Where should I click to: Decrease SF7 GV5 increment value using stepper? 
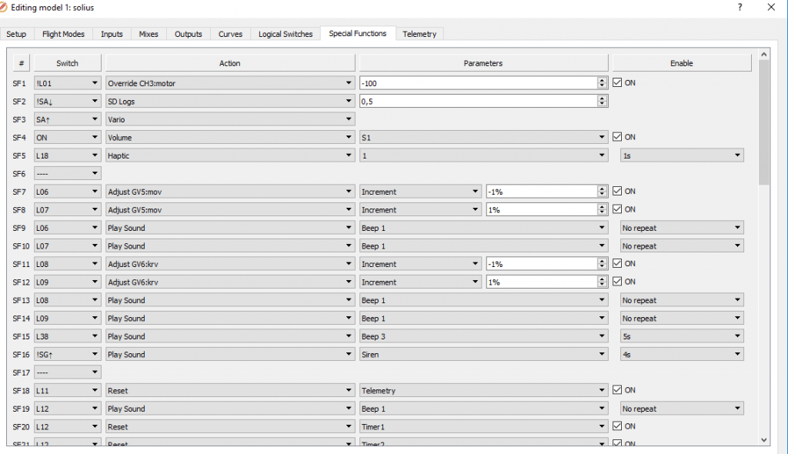point(602,194)
